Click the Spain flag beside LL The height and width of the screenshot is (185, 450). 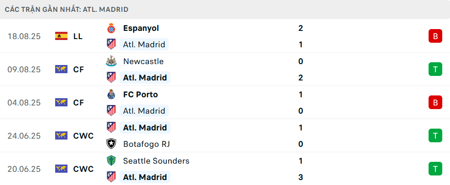(61, 36)
